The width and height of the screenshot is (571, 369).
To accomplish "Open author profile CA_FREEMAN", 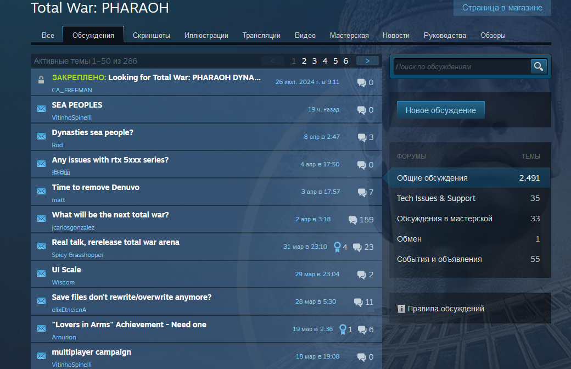I will (x=72, y=90).
